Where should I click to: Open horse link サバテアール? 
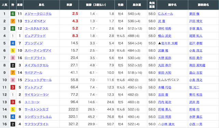(34, 73)
